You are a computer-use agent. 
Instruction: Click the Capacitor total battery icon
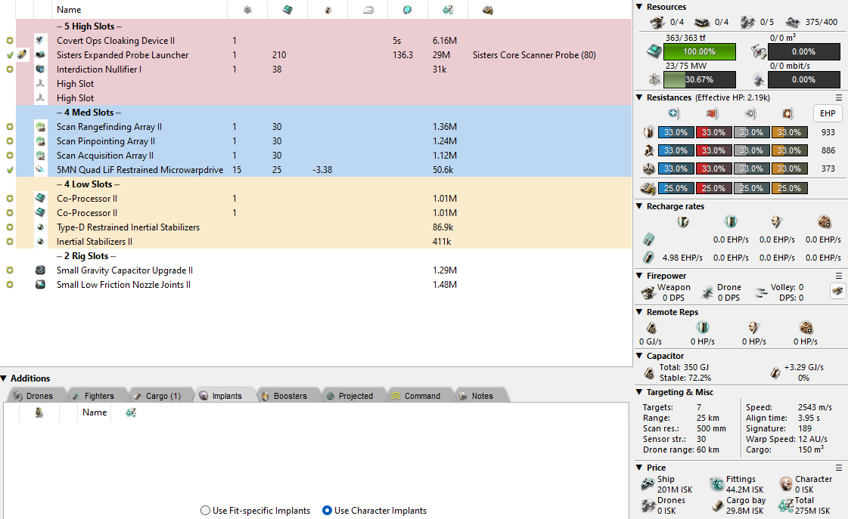[649, 372]
